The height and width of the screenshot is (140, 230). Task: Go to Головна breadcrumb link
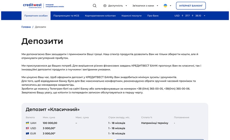[26, 27]
